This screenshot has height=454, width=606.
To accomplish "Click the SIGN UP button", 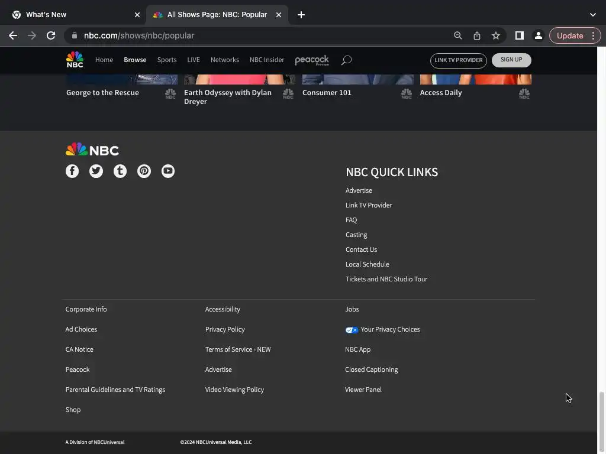I will 511,60.
